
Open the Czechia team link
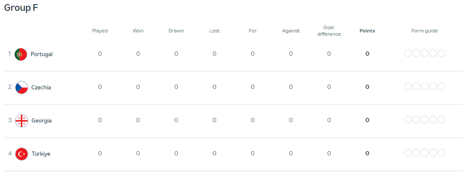click(41, 88)
